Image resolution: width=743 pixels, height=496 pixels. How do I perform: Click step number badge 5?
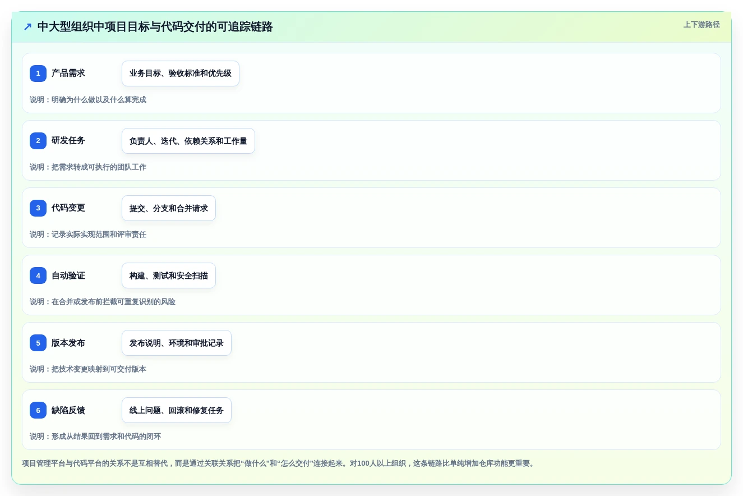pos(38,343)
